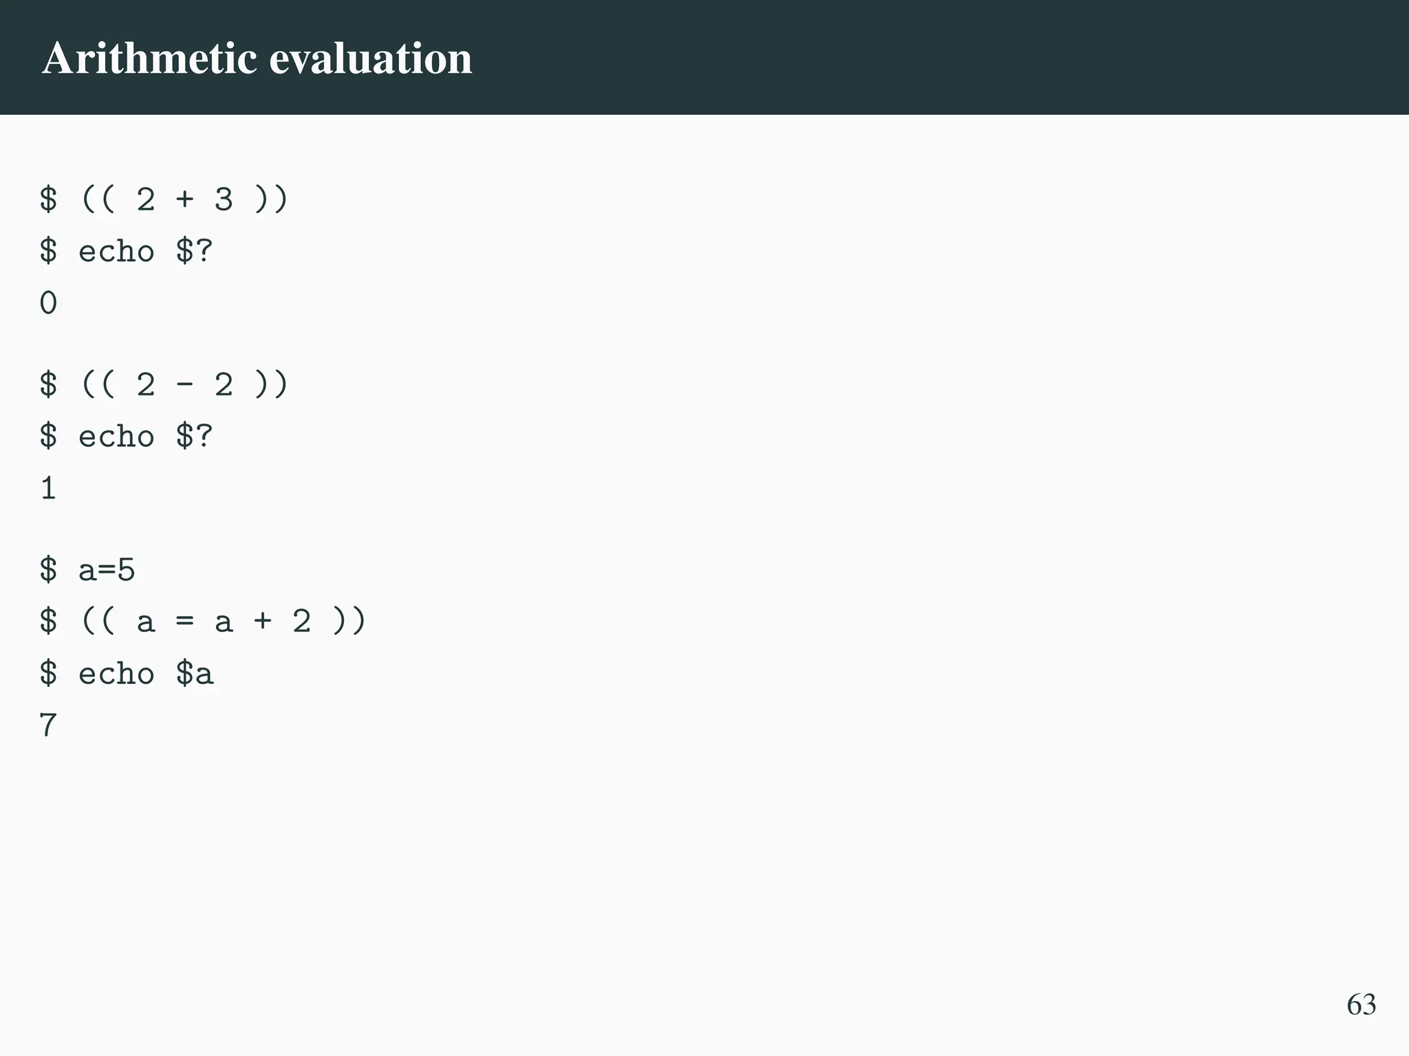This screenshot has height=1056, width=1409.
Task: Click the 'echo $a' command line
Action: (127, 674)
